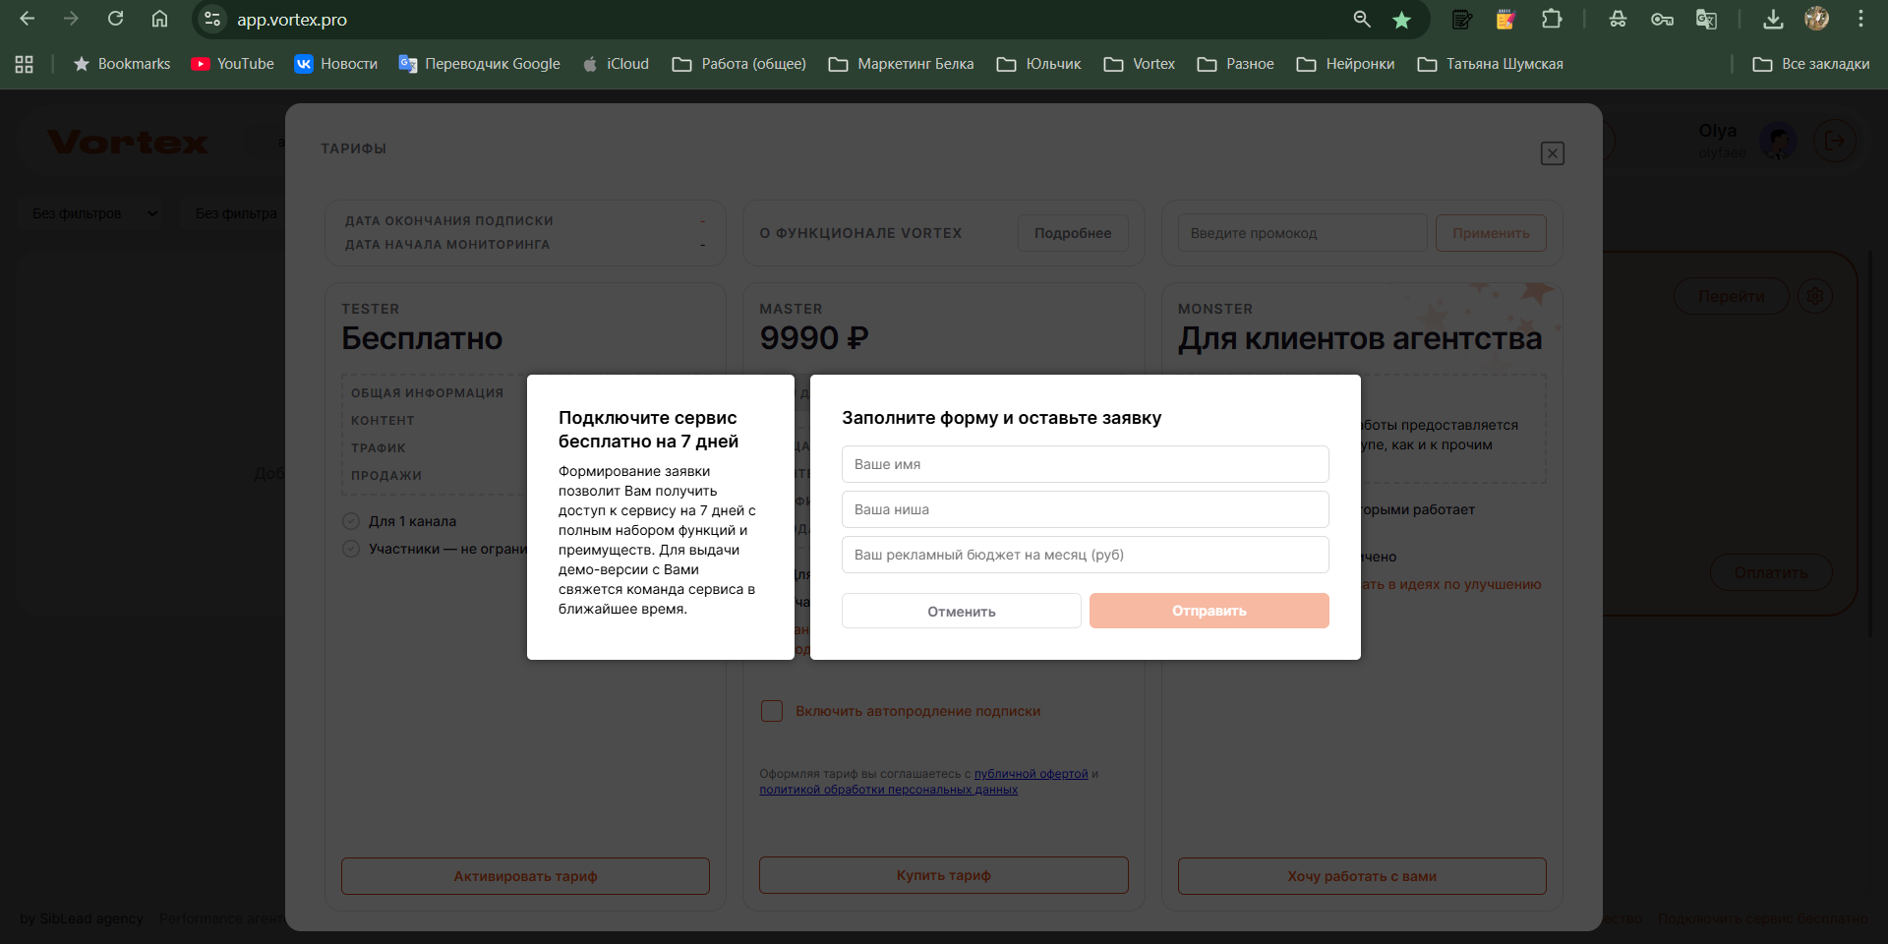Expand the Нейронки bookmarks folder
The height and width of the screenshot is (944, 1888).
(x=1345, y=64)
